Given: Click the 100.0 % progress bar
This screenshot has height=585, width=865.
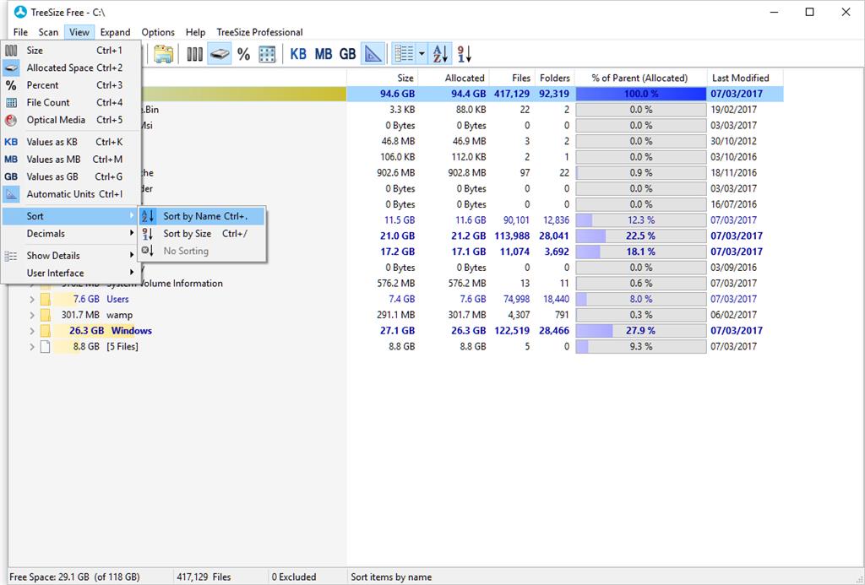Looking at the screenshot, I should (641, 94).
